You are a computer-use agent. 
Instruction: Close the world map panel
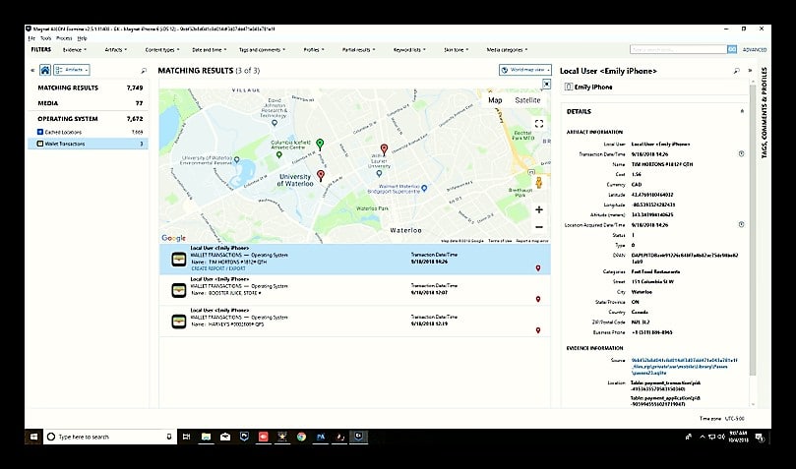[x=546, y=84]
